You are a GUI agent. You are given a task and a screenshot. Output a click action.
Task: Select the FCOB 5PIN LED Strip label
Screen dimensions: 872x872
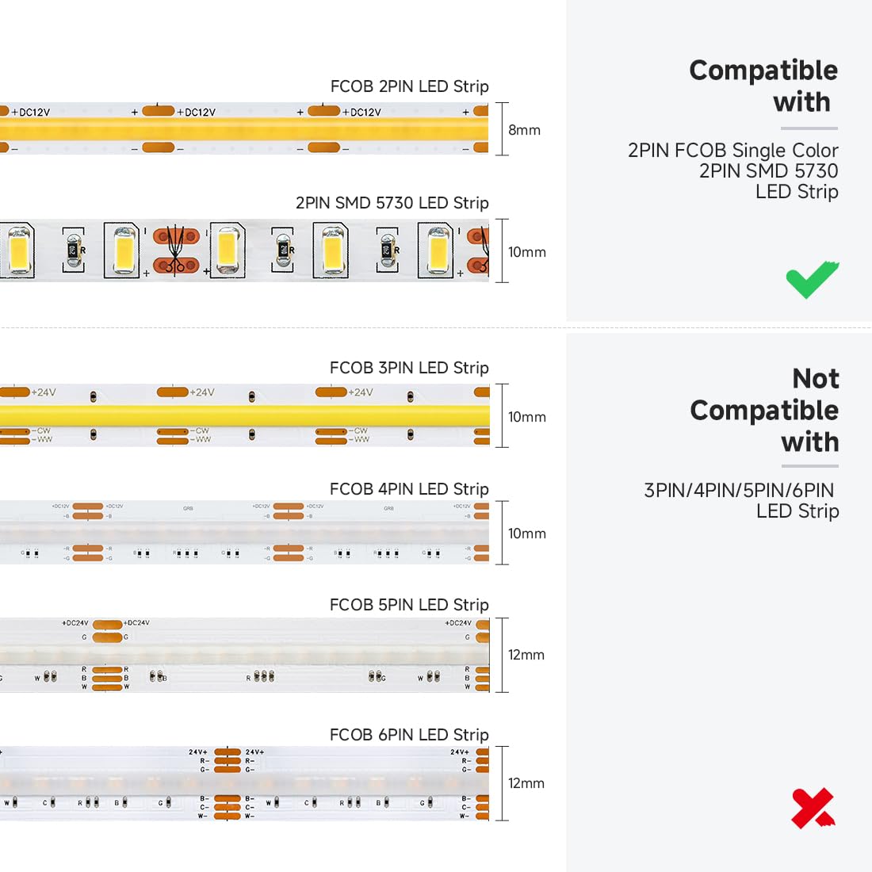(409, 605)
